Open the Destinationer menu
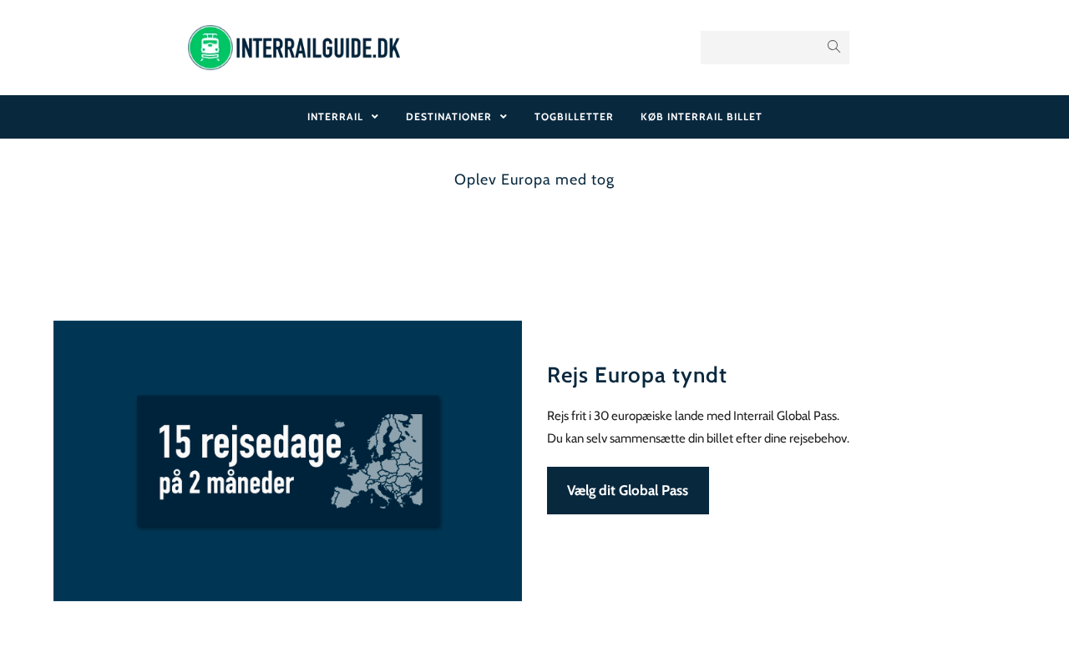 [448, 117]
